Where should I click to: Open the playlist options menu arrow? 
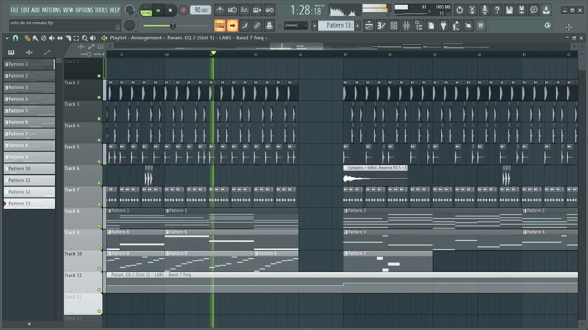[x=7, y=38]
